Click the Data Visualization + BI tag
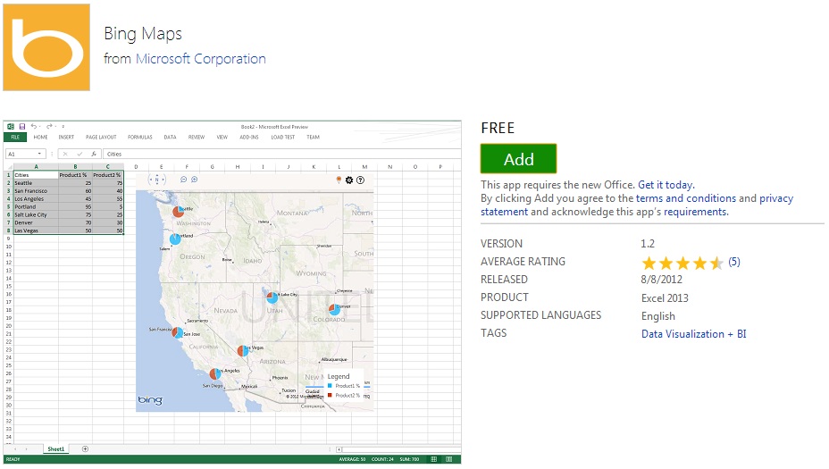Screen dimensions: 829x469 pyautogui.click(x=693, y=333)
